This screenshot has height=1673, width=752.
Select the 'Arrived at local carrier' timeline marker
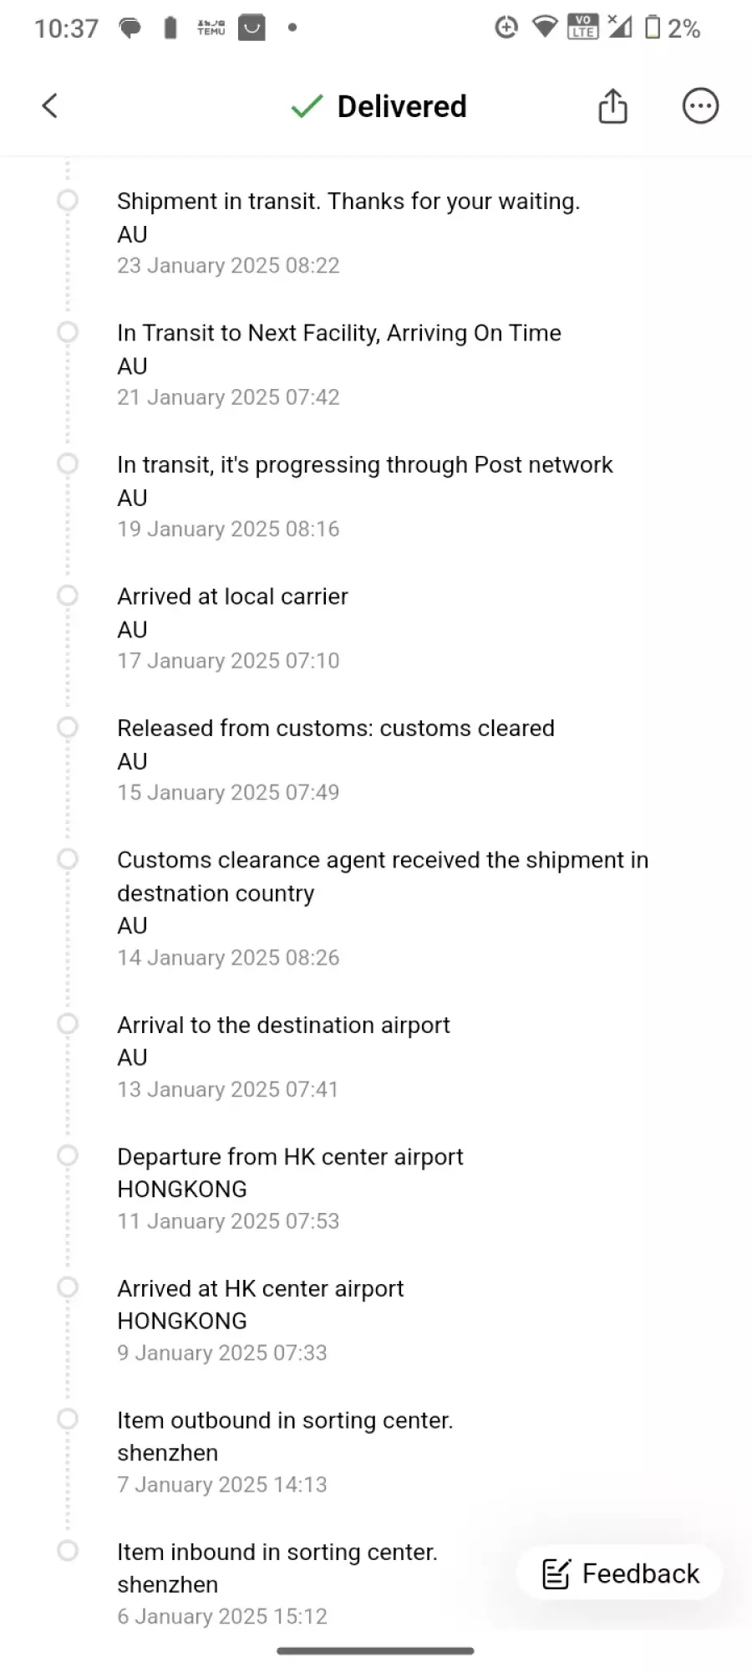pos(68,596)
